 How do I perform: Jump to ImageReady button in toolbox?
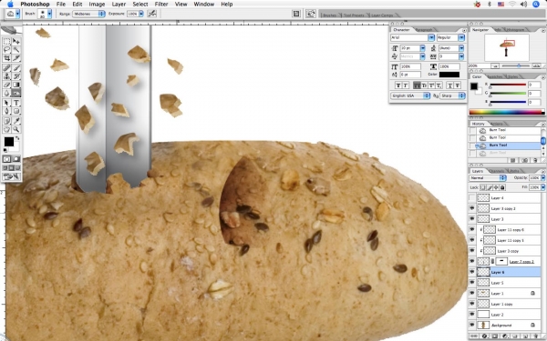coord(11,176)
